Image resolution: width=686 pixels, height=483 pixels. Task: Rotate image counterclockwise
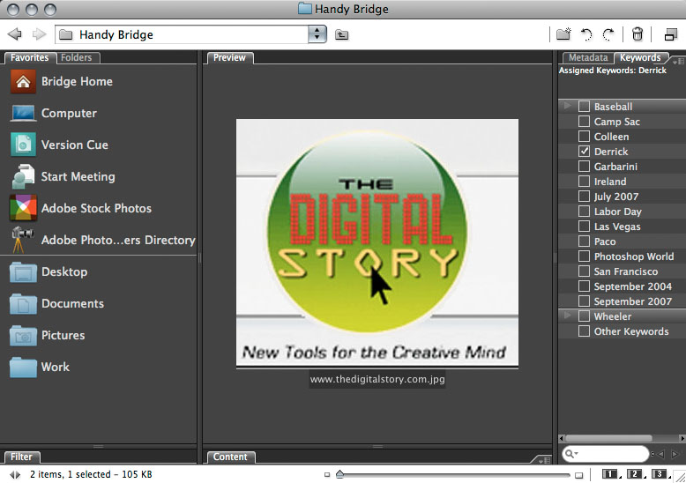coord(586,34)
